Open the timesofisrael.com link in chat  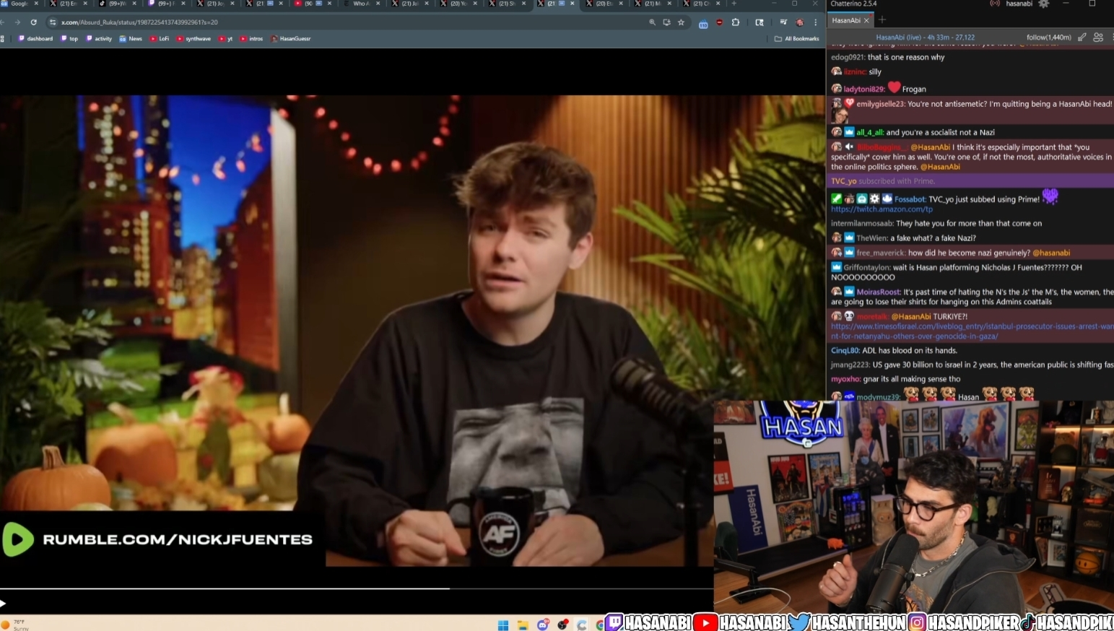[x=972, y=331]
